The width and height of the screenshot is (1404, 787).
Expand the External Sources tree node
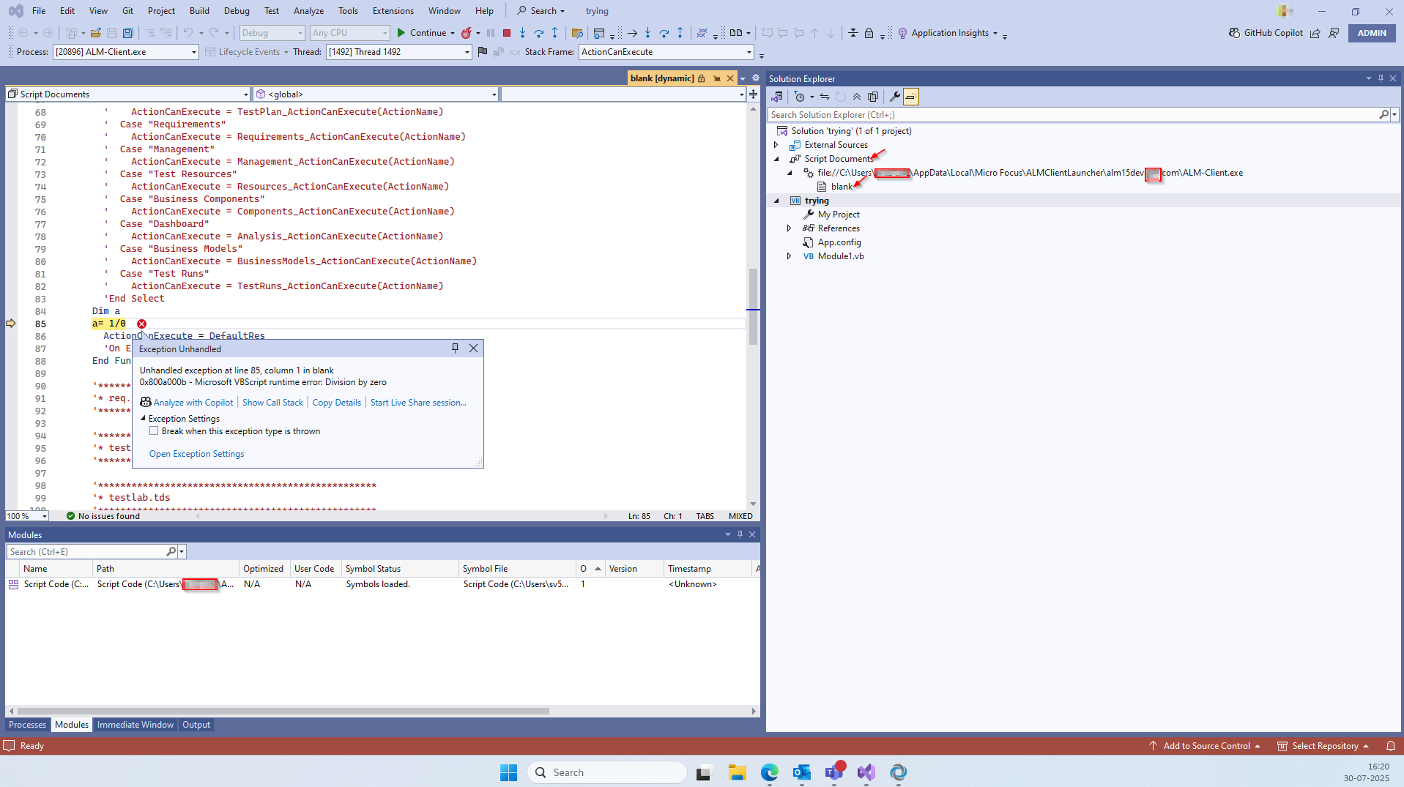(x=776, y=145)
